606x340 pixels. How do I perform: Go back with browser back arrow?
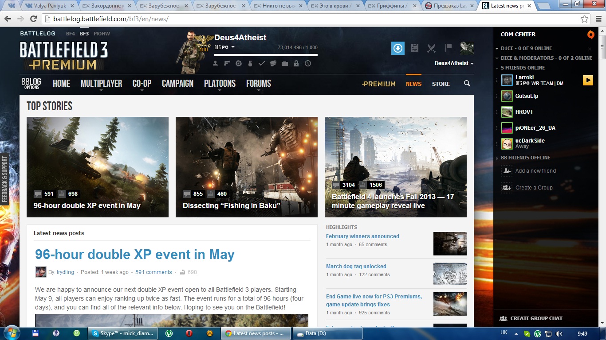click(8, 19)
